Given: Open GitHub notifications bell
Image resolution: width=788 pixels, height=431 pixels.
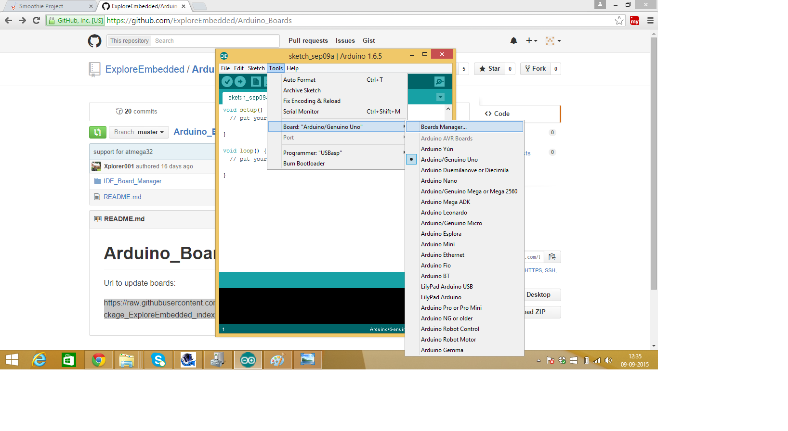Looking at the screenshot, I should tap(513, 41).
